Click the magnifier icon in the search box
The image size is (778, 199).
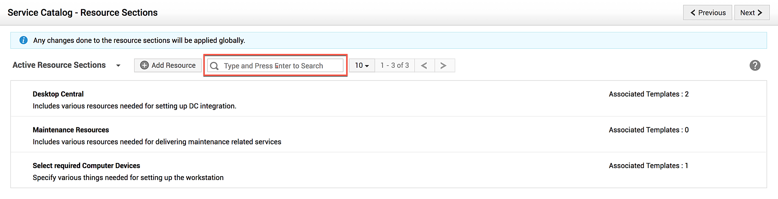pyautogui.click(x=214, y=66)
